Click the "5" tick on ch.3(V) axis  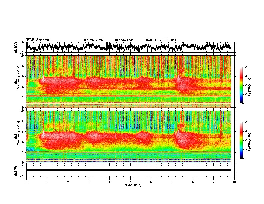tap(23, 166)
